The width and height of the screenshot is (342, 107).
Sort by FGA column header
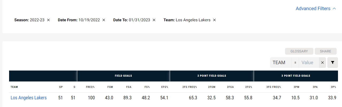129,87
